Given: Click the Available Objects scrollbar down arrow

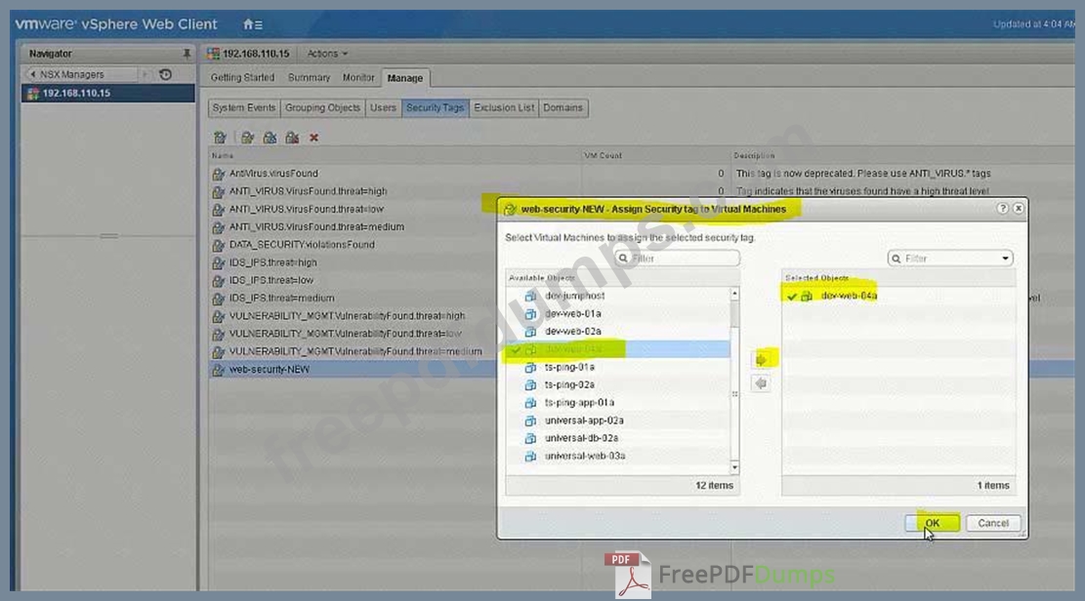Looking at the screenshot, I should coord(734,468).
